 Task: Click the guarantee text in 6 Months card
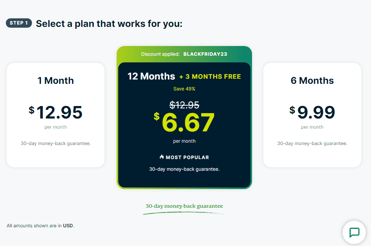(312, 143)
